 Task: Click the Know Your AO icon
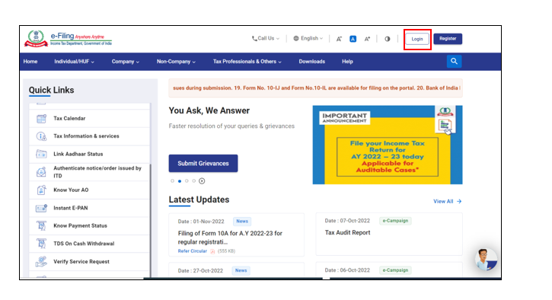pyautogui.click(x=41, y=190)
